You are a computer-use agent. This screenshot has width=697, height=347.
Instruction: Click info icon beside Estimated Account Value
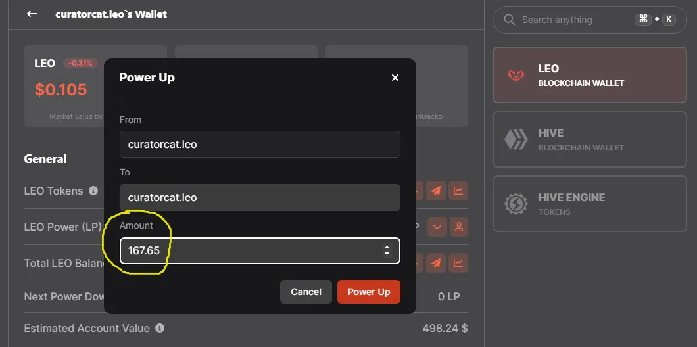160,328
